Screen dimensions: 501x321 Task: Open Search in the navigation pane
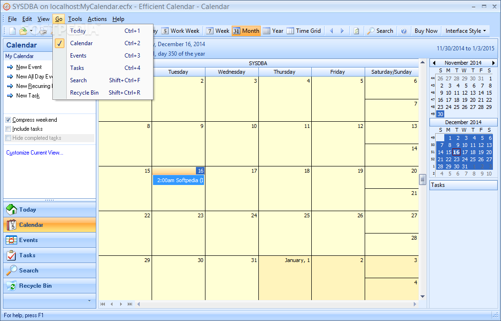click(50, 271)
